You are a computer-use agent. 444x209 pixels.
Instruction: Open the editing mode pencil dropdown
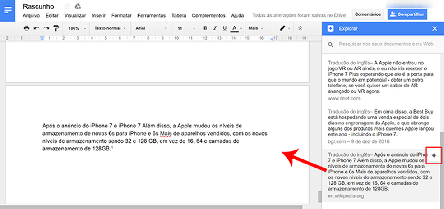(285, 28)
